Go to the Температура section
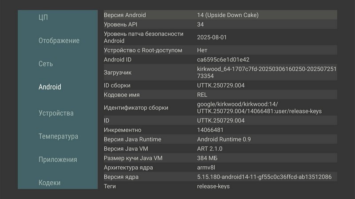 click(58, 136)
